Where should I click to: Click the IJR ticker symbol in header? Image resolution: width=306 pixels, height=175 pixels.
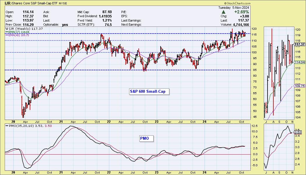(8, 3)
